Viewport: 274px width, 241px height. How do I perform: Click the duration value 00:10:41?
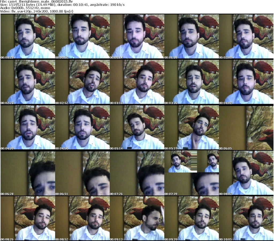tap(81, 5)
